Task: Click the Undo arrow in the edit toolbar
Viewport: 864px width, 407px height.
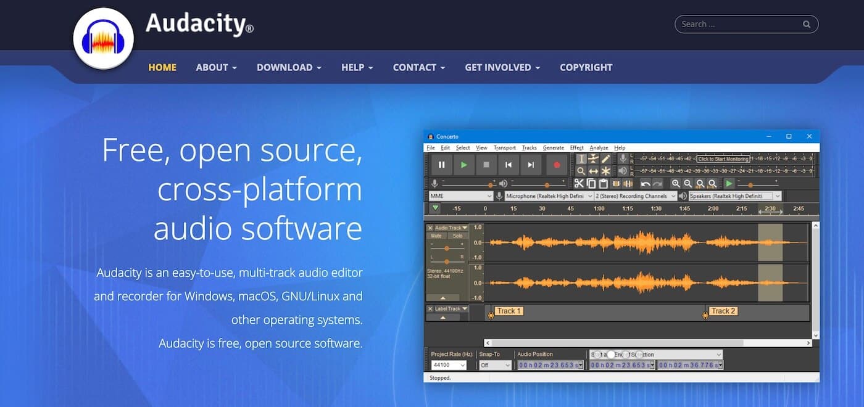Action: 646,183
